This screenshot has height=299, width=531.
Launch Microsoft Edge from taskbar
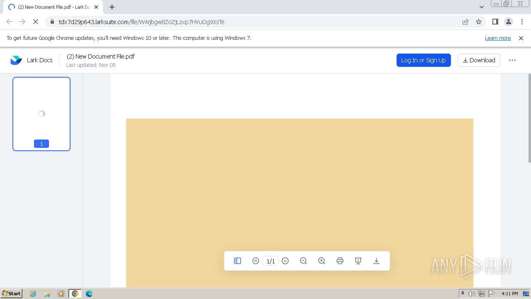click(x=89, y=294)
